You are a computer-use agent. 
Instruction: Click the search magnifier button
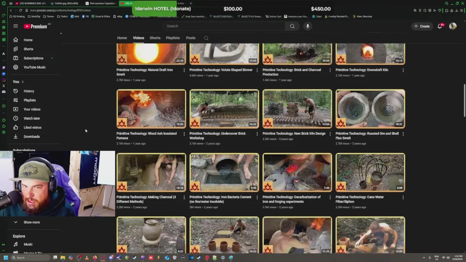[x=292, y=26]
